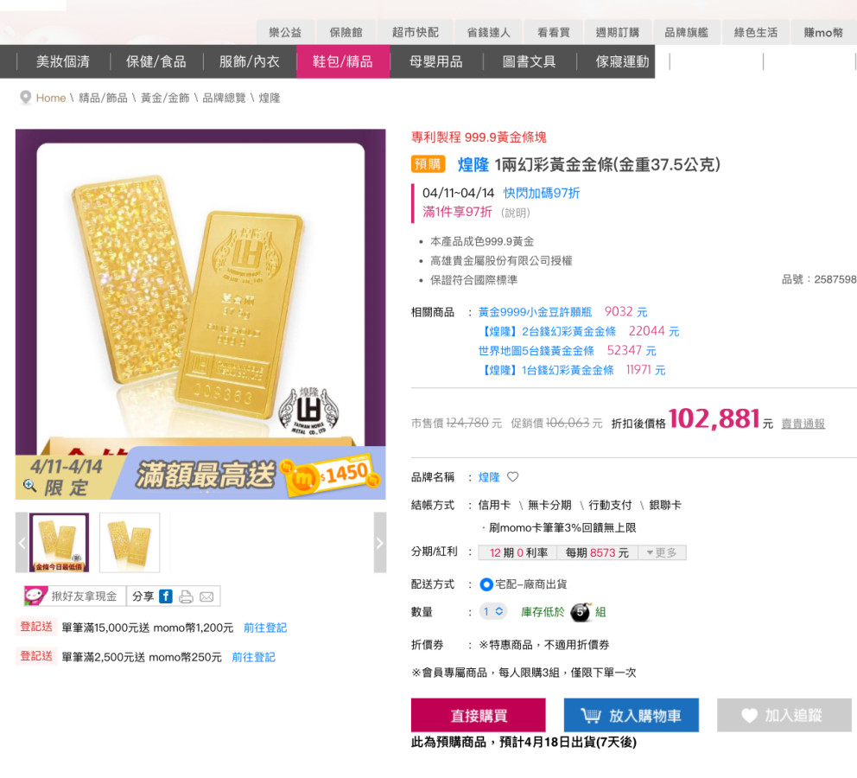Share product via Facebook icon
857x778 pixels.
166,596
